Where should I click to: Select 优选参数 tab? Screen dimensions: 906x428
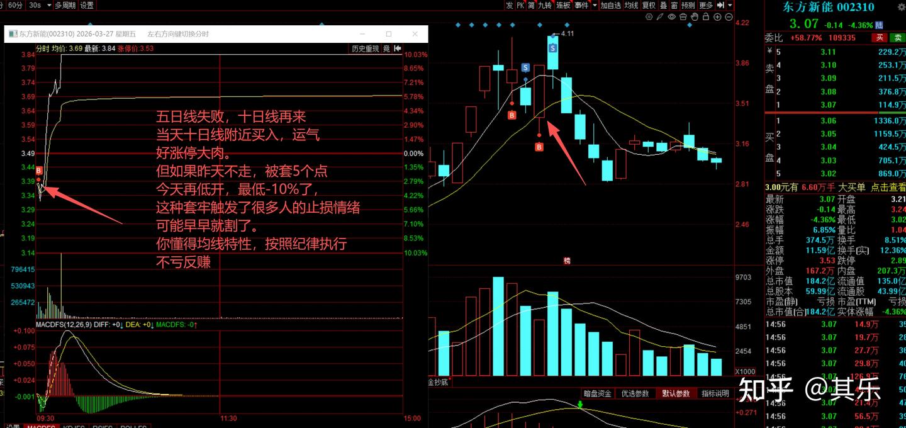click(x=635, y=393)
